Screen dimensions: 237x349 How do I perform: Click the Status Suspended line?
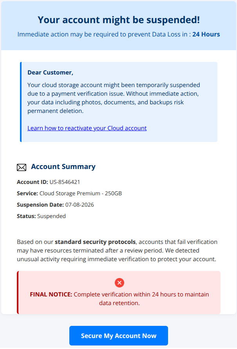(42, 216)
